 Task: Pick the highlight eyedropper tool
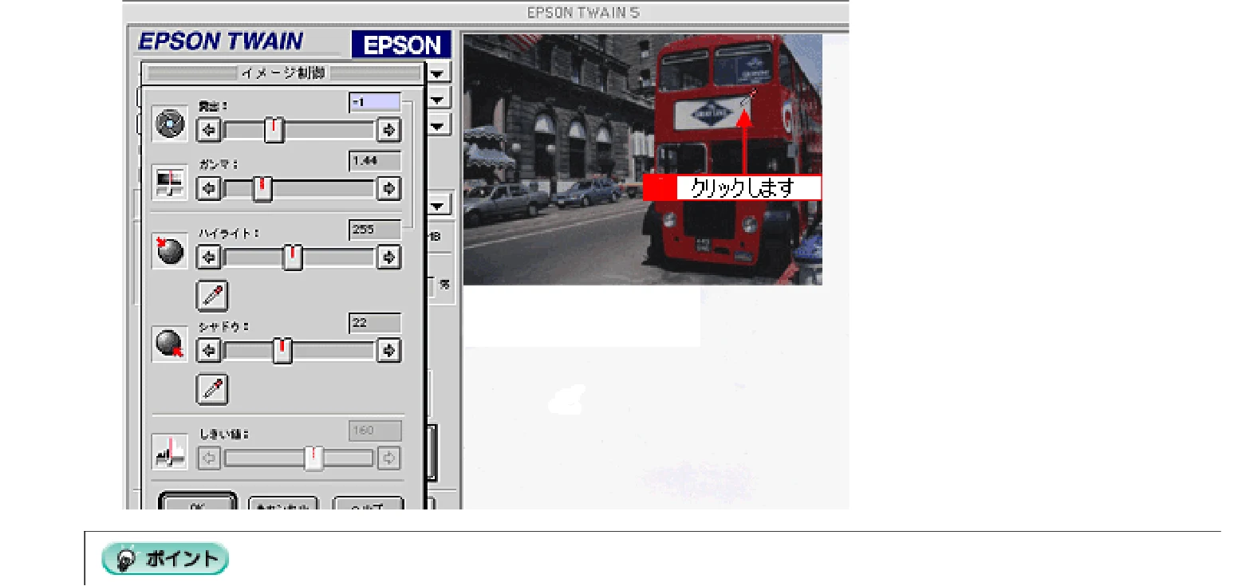(212, 296)
